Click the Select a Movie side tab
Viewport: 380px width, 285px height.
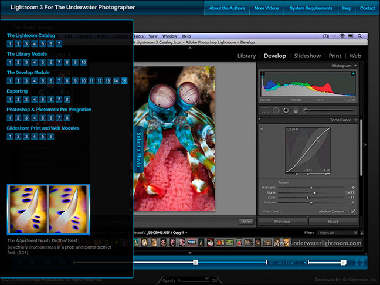138,150
